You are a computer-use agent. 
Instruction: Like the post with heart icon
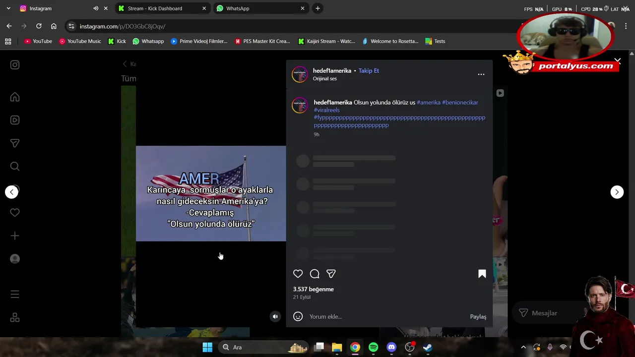pos(298,274)
